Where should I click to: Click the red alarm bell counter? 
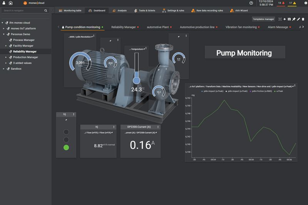coord(281,3)
